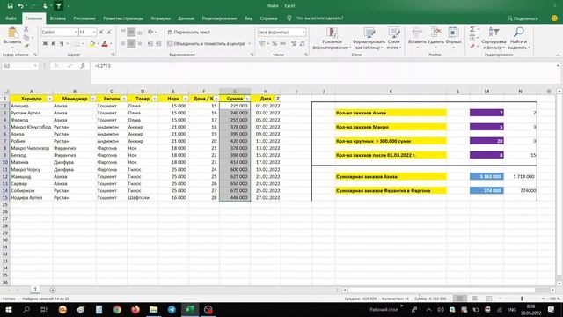This screenshot has height=317, width=563.
Task: Open Format as Table (Форматировать как таблицу)
Action: 369,39
